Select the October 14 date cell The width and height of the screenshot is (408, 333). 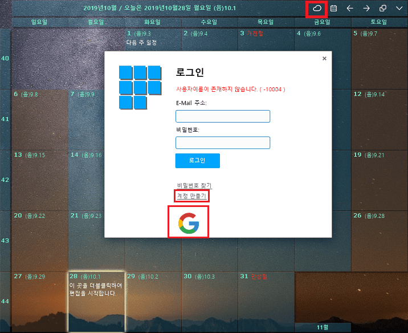tap(87, 180)
